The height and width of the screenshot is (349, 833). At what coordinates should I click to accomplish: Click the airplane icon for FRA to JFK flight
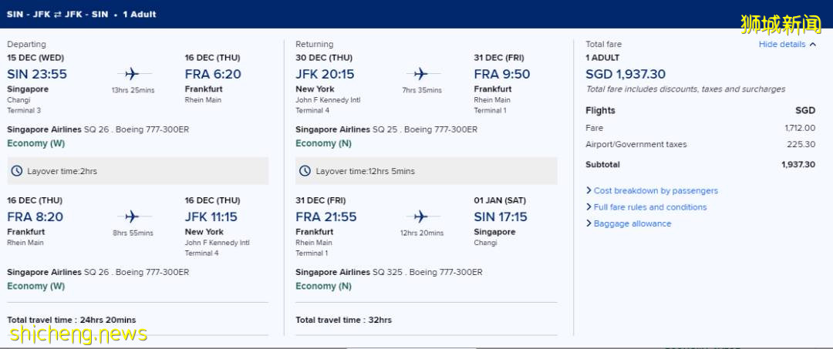131,216
